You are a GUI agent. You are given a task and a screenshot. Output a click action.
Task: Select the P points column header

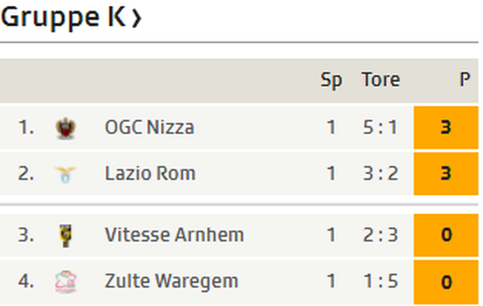pos(465,80)
